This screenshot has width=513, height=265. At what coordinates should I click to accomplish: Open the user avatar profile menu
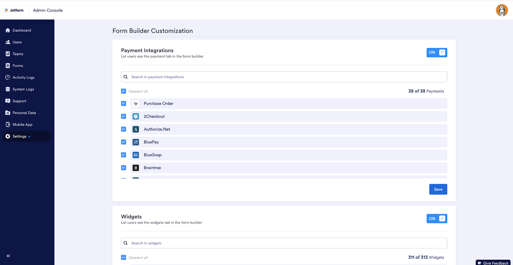502,10
